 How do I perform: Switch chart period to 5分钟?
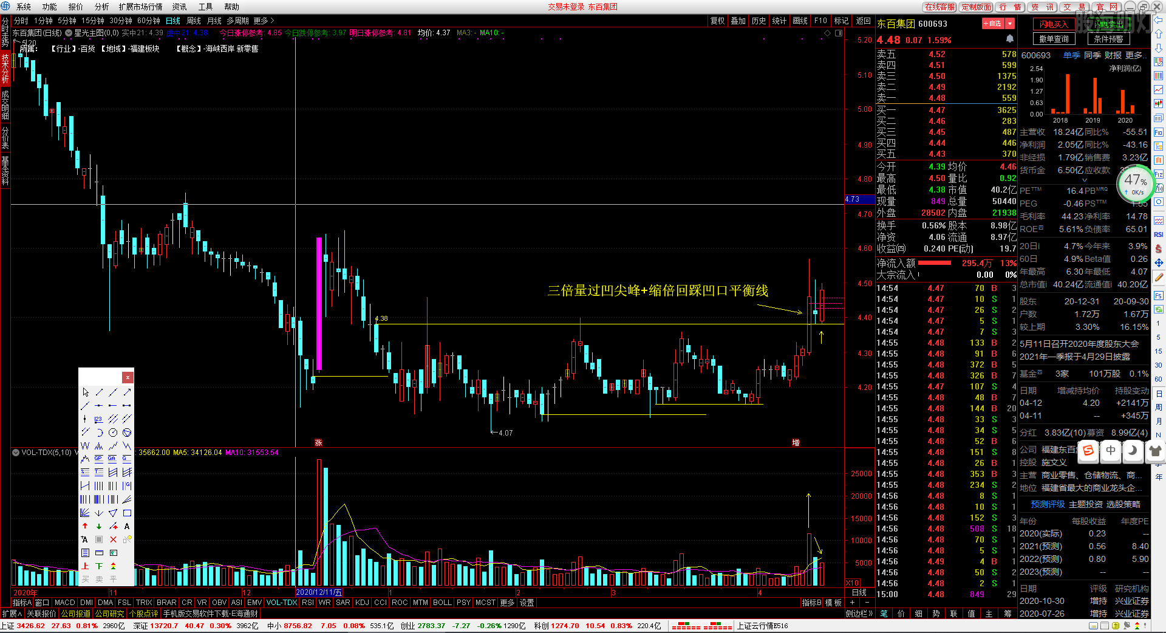tap(67, 21)
